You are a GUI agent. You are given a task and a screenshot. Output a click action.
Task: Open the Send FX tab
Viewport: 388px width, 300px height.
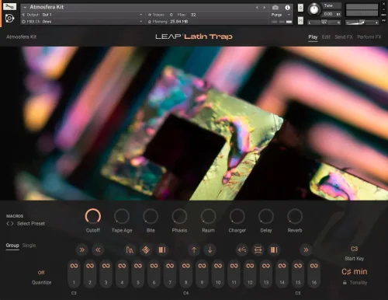click(x=344, y=37)
